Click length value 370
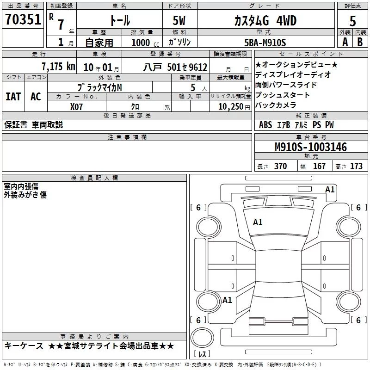The image size is (370, 370). coord(280,166)
